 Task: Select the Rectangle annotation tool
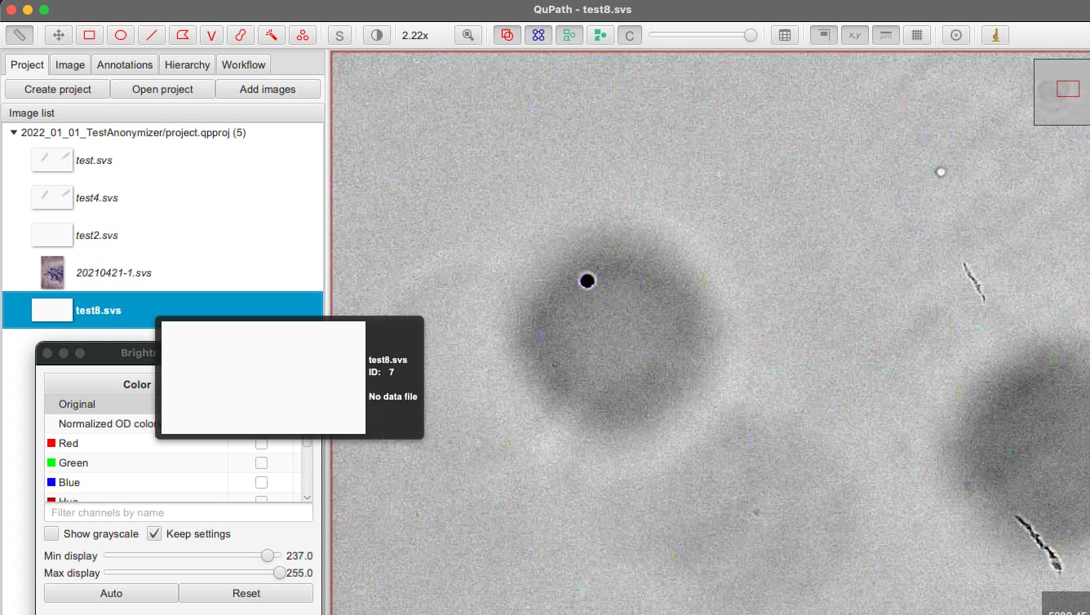point(90,35)
